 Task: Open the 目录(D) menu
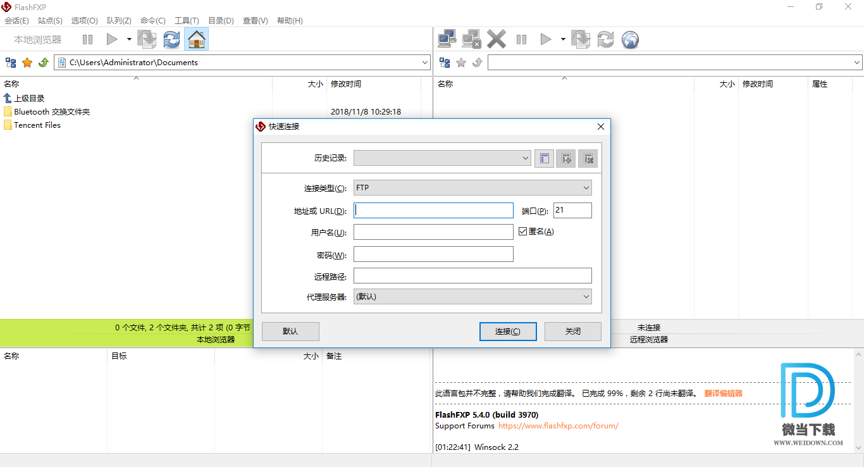coord(221,21)
